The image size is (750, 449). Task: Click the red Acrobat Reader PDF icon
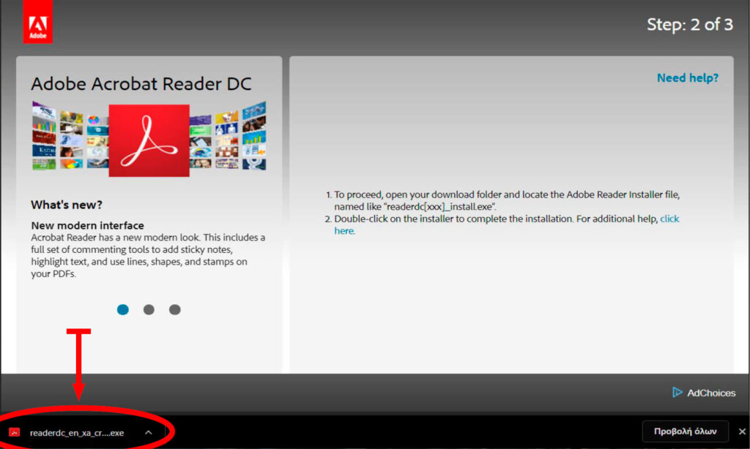click(149, 140)
